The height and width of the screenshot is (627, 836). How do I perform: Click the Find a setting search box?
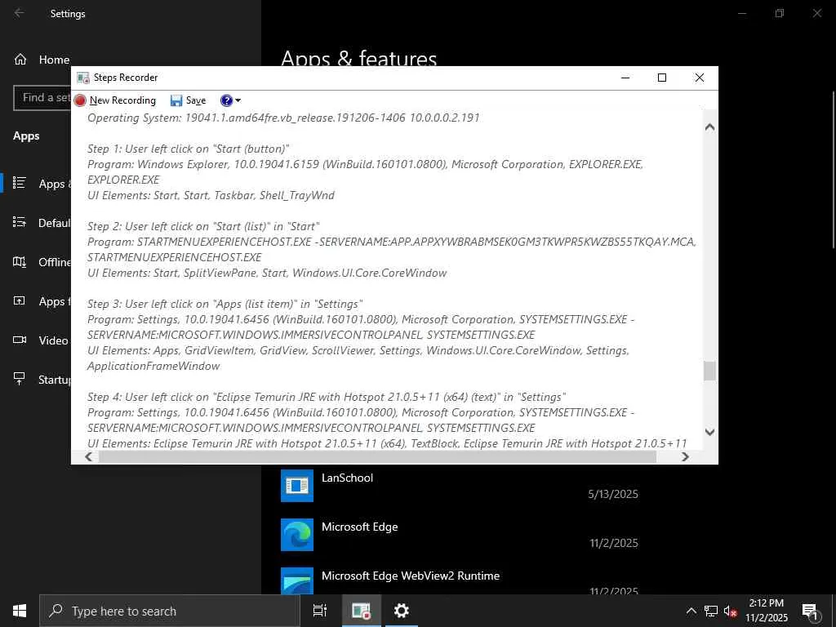(42, 98)
